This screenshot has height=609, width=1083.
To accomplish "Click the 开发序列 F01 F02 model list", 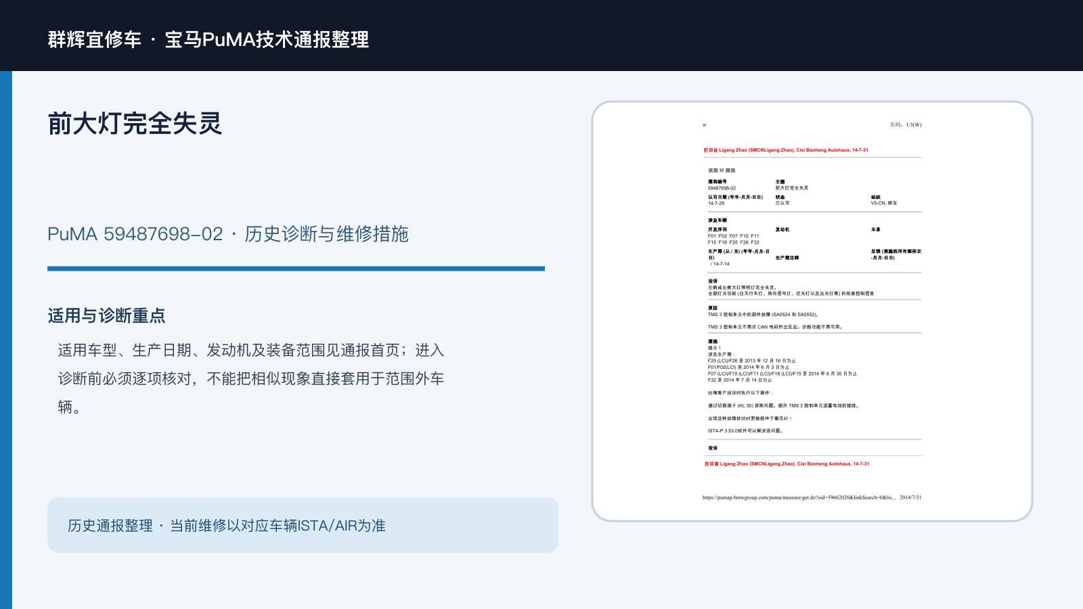I will (734, 236).
